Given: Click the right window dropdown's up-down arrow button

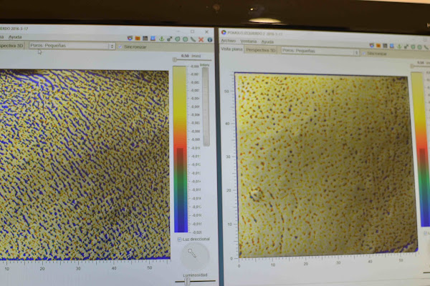Looking at the screenshot, I should [x=356, y=52].
